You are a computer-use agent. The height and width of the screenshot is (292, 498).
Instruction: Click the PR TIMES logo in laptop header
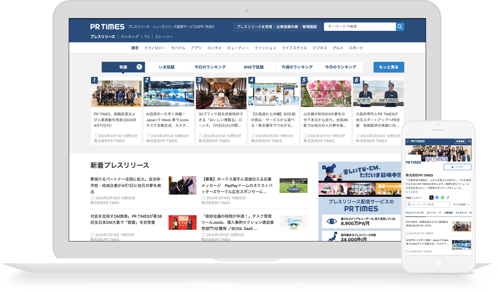click(107, 27)
